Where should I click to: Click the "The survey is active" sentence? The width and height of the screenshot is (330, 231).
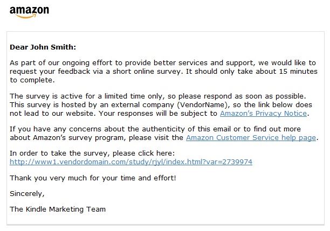click(81, 96)
